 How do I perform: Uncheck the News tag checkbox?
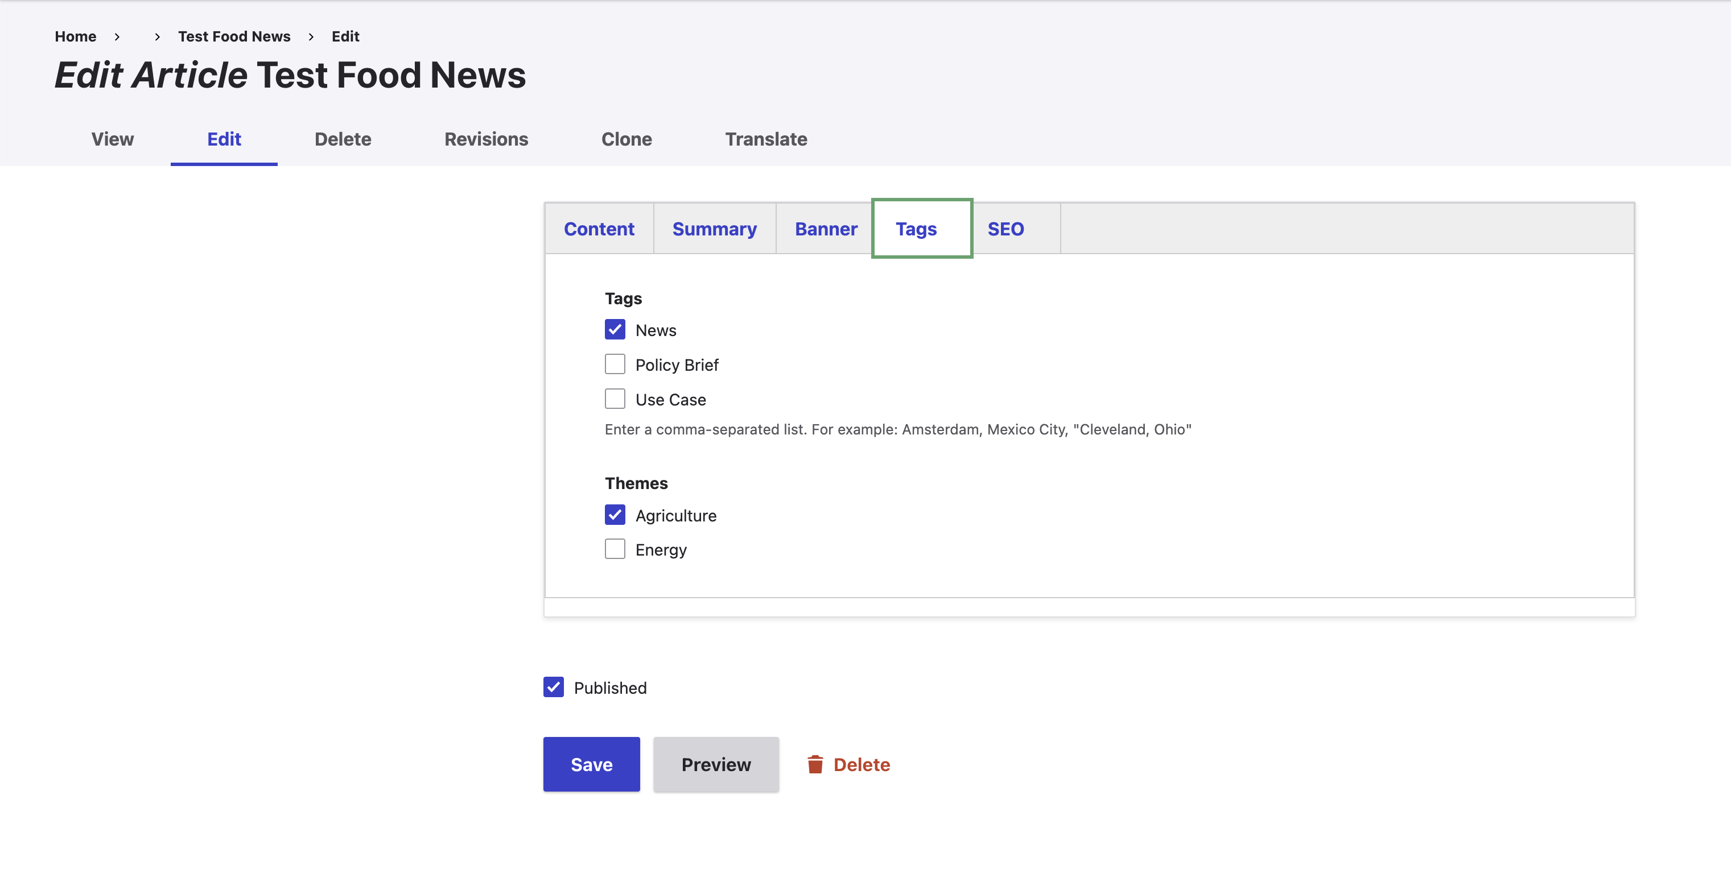point(615,330)
